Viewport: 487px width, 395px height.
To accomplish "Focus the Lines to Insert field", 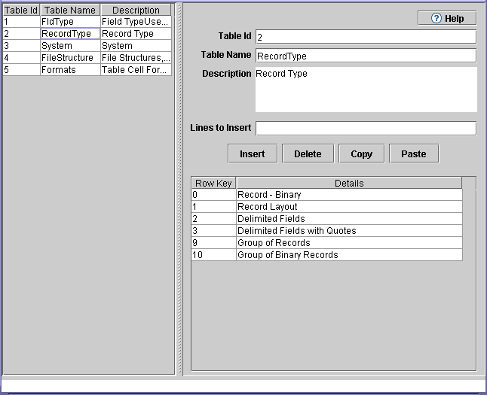I will pyautogui.click(x=366, y=129).
